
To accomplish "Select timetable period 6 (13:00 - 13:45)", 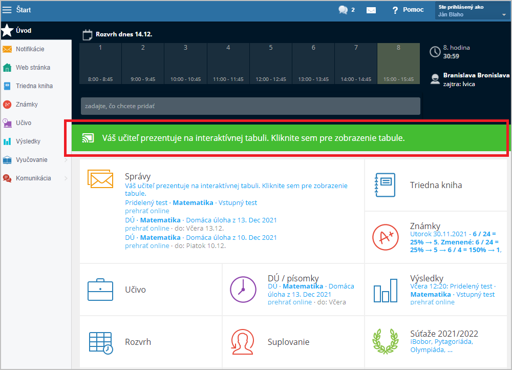I will point(313,64).
